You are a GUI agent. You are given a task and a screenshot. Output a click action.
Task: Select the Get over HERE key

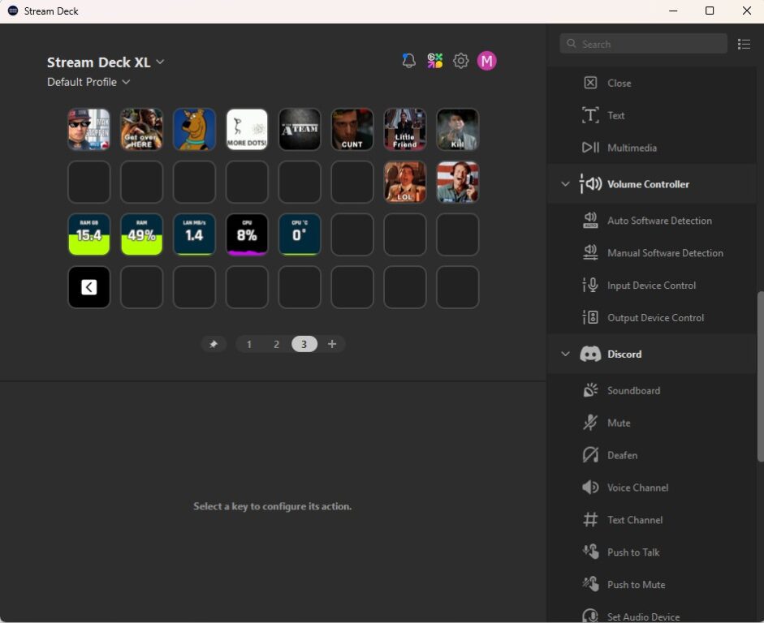pyautogui.click(x=142, y=130)
